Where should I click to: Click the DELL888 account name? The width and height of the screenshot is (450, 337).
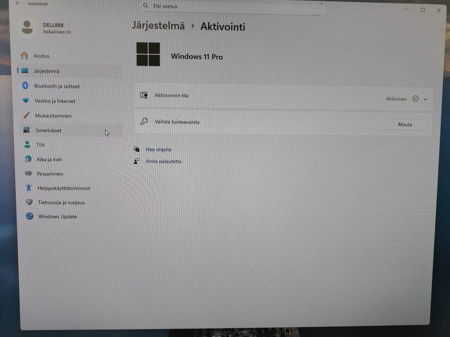pyautogui.click(x=53, y=25)
